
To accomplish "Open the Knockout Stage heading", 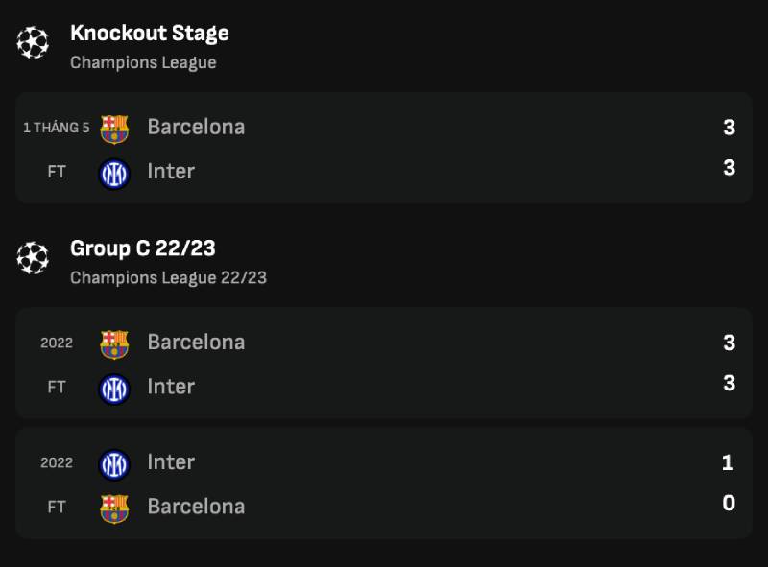I will click(150, 34).
